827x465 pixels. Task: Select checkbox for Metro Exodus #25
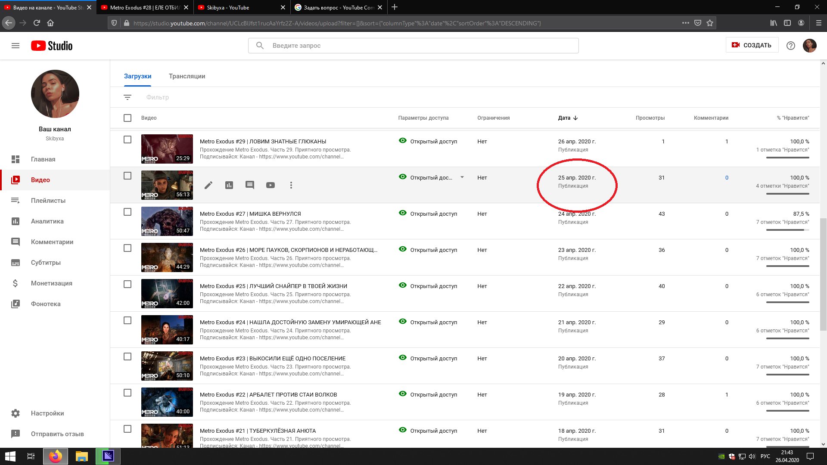pos(127,284)
